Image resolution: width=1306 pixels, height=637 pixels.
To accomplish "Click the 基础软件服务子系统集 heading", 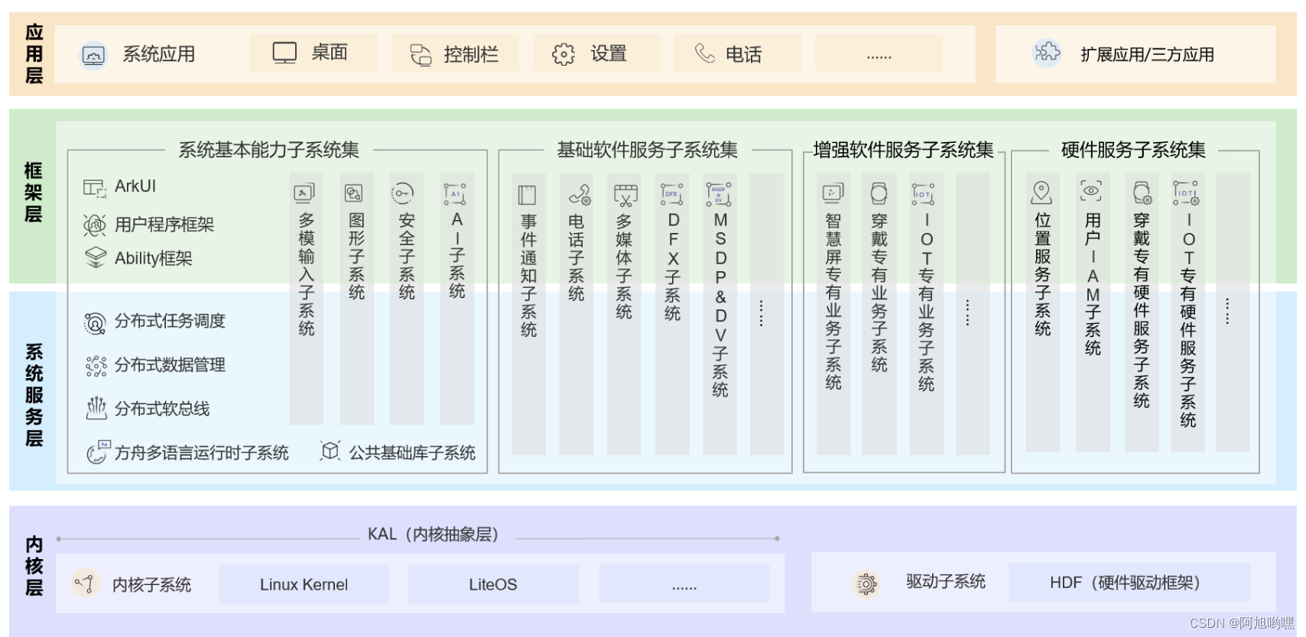I will [x=647, y=150].
